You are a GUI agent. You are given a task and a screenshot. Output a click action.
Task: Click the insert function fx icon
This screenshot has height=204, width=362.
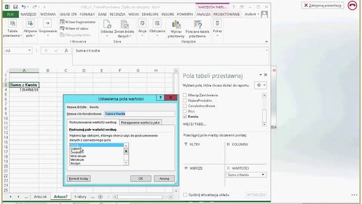click(66, 50)
